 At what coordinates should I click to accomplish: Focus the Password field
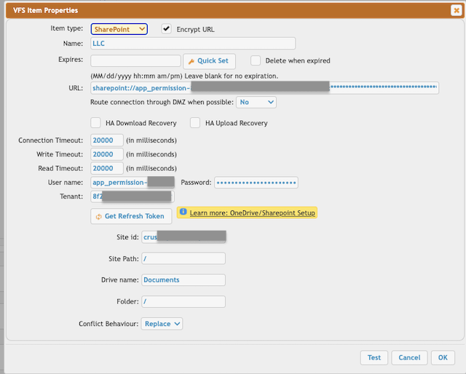click(x=256, y=183)
